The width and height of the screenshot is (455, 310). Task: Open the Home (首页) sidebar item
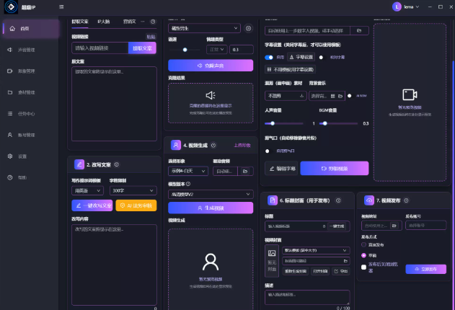tap(31, 28)
